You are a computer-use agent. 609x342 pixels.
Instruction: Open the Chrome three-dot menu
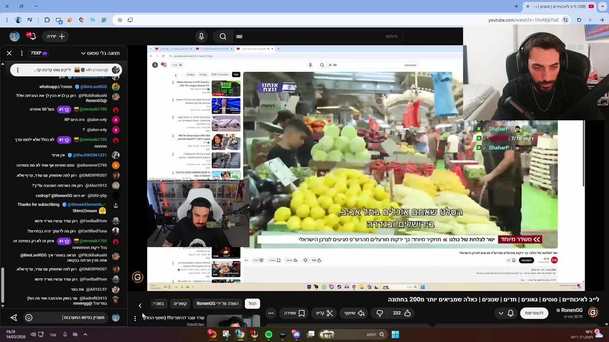7,20
